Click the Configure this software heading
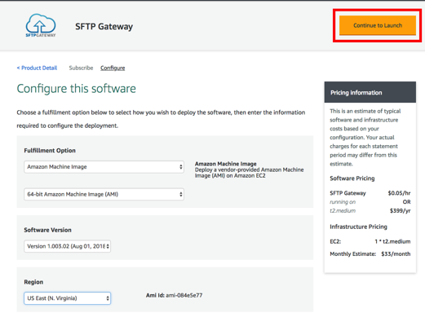425x326 pixels. pyautogui.click(x=76, y=89)
